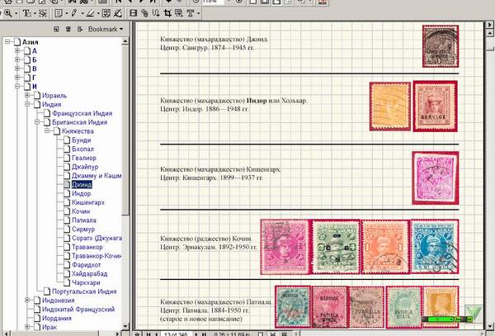Go to the Бхопал bookmark
The image size is (495, 336).
82,149
